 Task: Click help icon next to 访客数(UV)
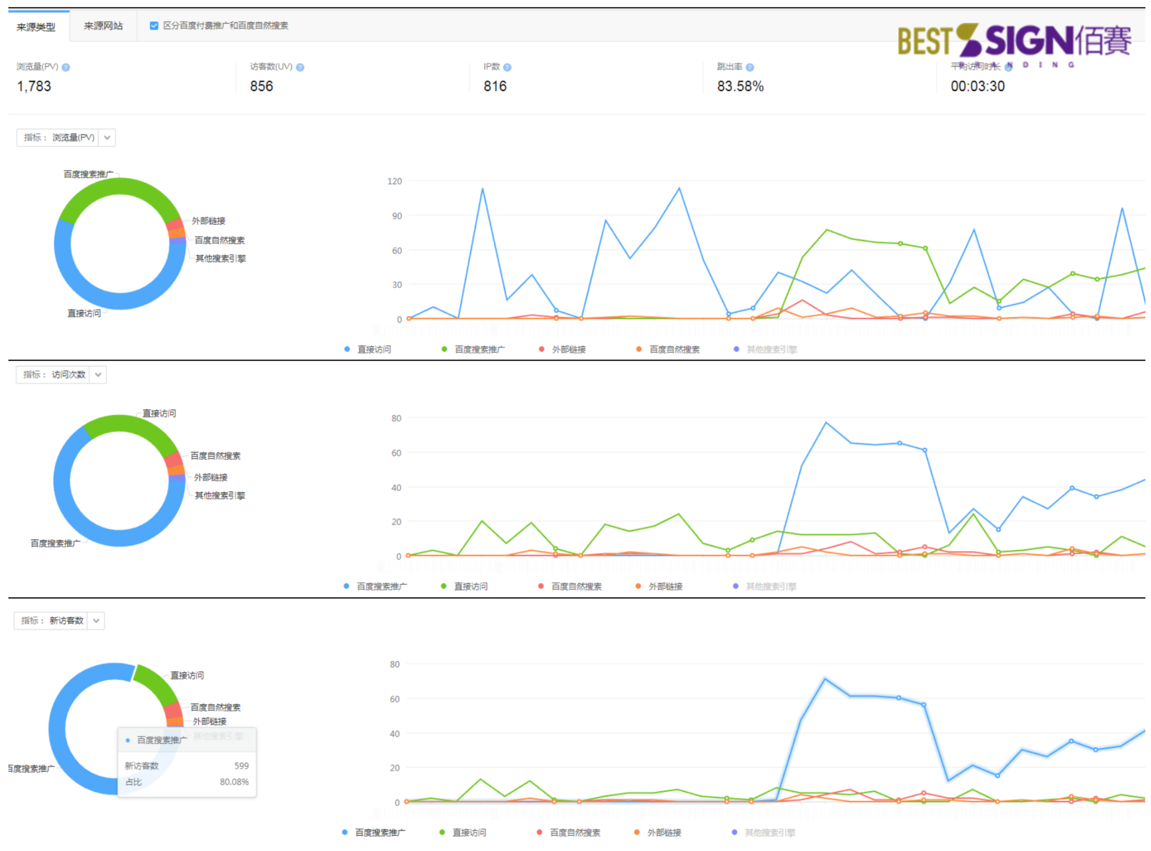click(301, 68)
